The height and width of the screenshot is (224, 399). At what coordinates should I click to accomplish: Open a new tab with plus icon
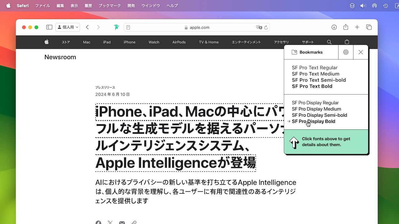coord(357,27)
